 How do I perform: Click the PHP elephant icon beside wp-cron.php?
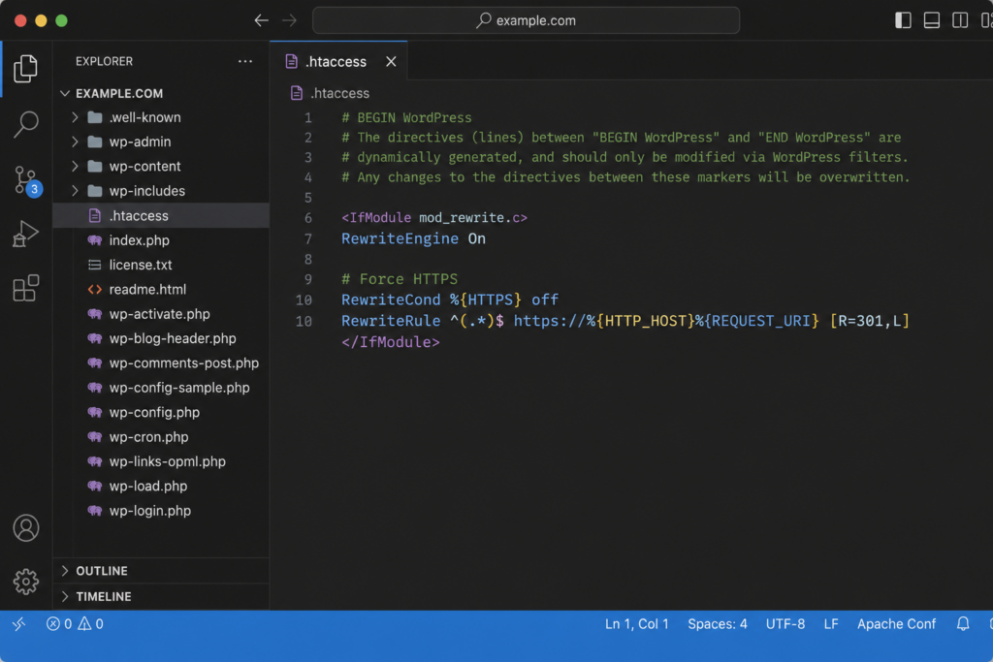[x=95, y=437]
